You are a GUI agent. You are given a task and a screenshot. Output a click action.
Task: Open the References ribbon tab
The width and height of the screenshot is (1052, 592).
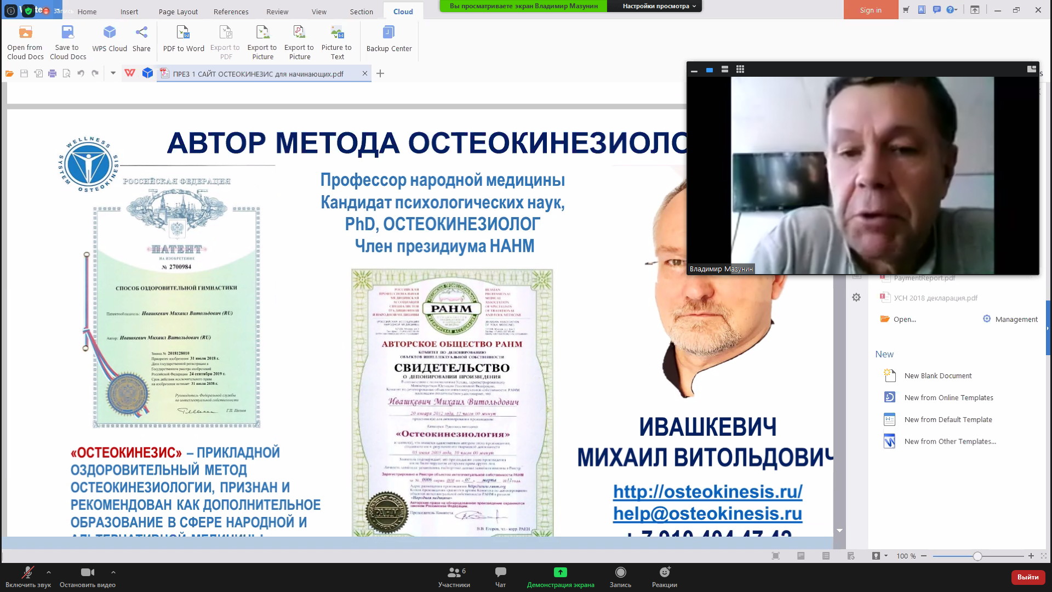coord(231,12)
